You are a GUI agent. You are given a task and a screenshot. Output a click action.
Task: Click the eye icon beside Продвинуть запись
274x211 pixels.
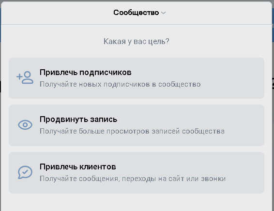tap(25, 125)
